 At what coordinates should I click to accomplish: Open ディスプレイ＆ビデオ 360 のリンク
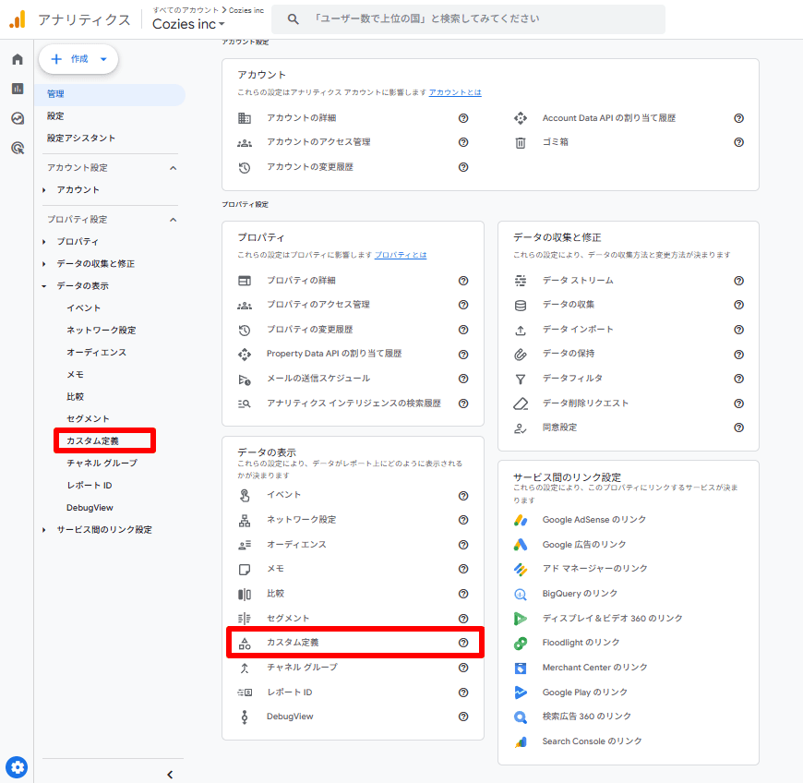click(613, 619)
